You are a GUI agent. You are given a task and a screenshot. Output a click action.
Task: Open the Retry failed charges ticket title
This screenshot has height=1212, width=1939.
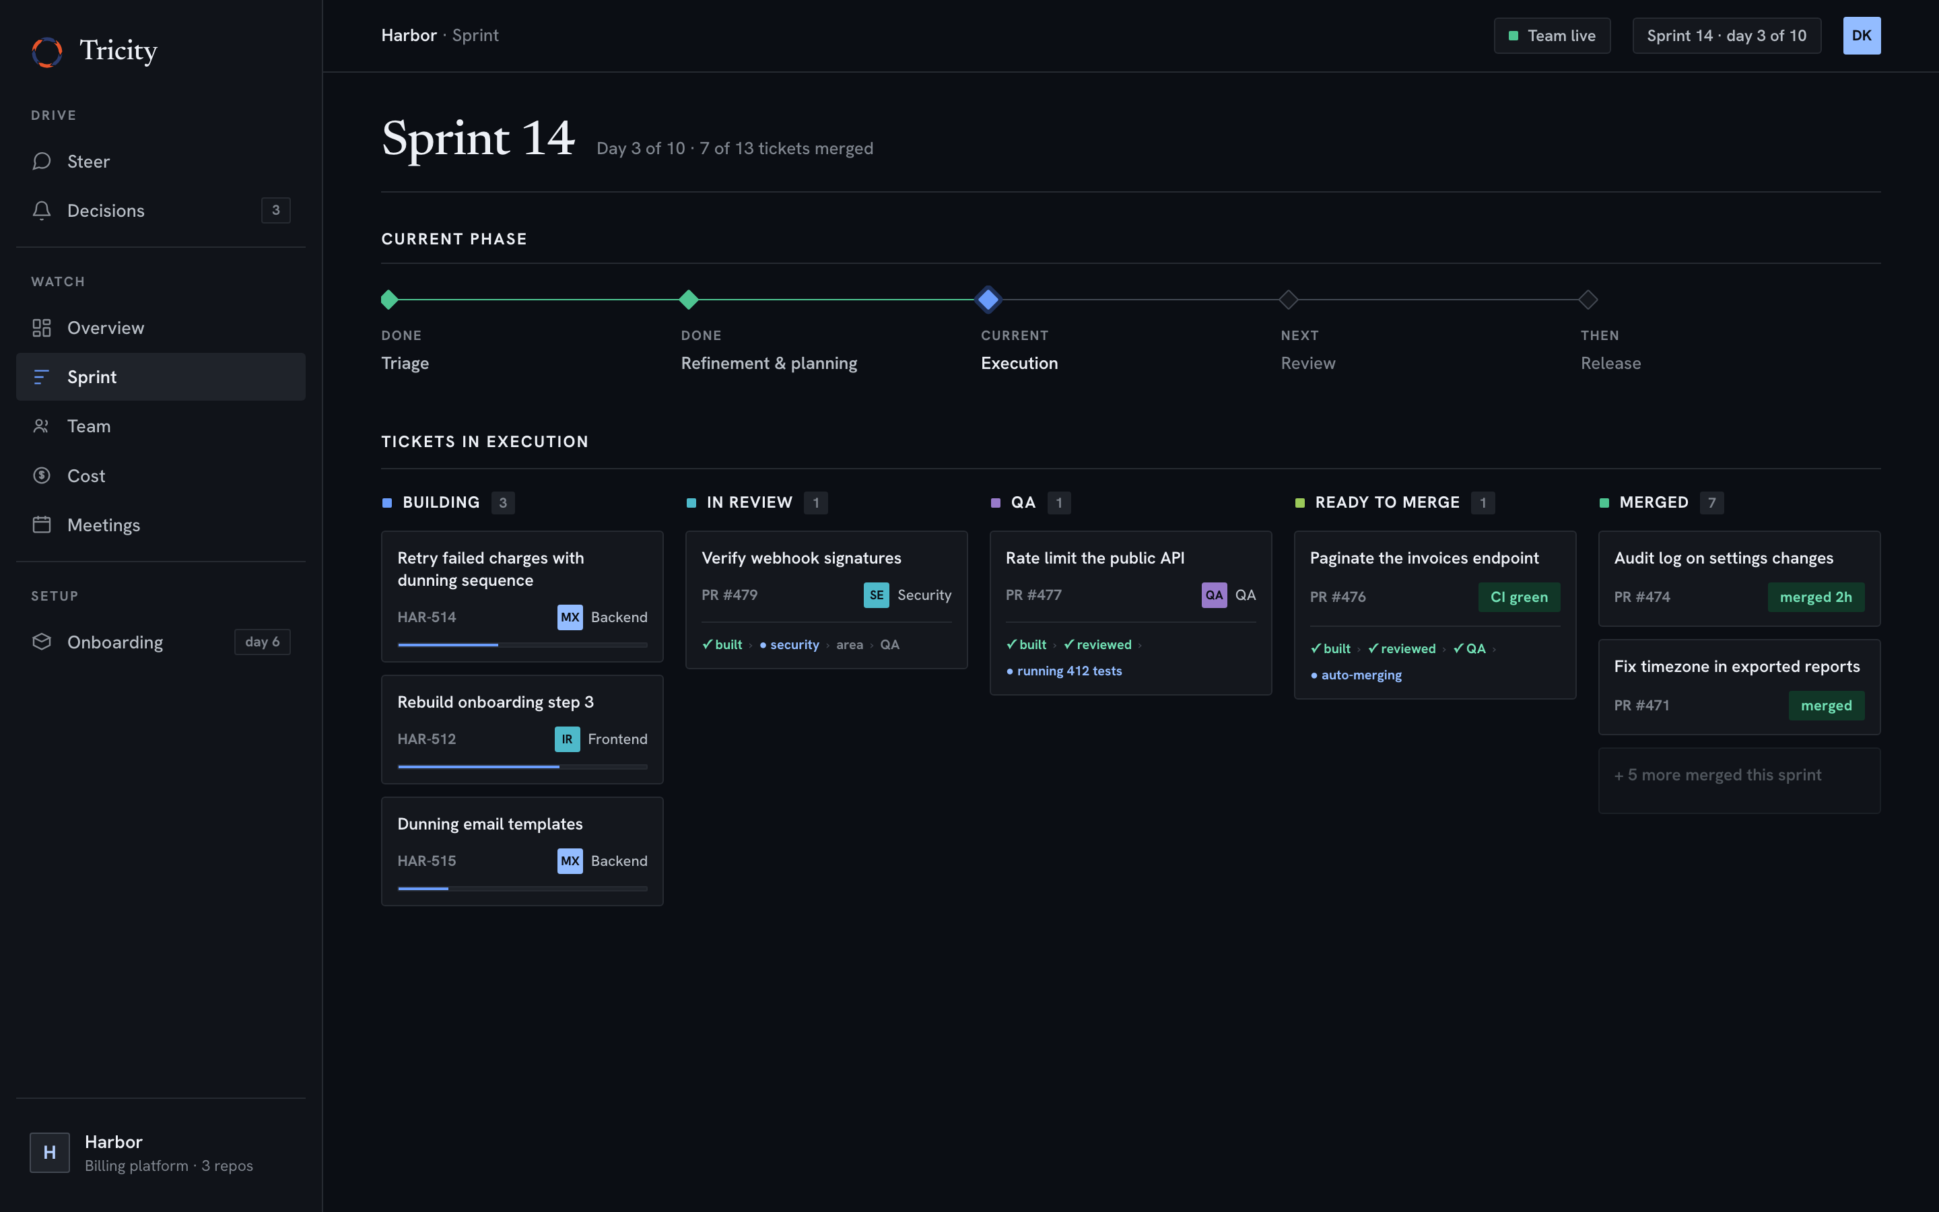[x=490, y=569]
